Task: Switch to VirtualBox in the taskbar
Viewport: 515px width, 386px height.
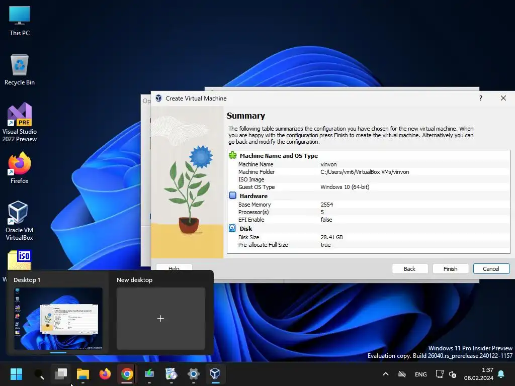Action: [215, 374]
